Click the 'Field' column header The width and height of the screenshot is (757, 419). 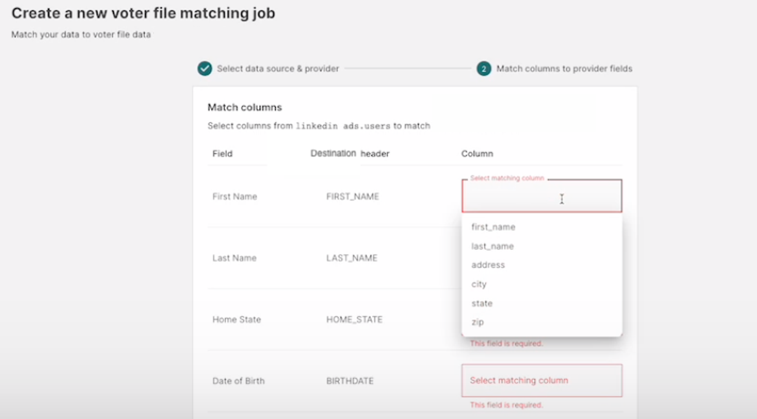click(x=222, y=153)
